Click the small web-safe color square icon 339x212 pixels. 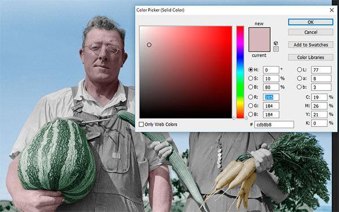(x=276, y=49)
